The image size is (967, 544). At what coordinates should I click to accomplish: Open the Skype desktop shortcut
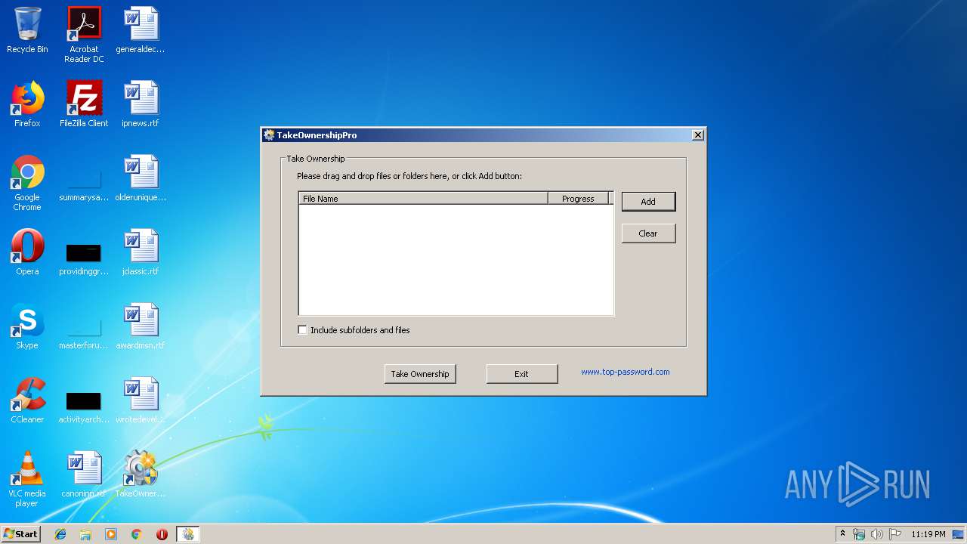pyautogui.click(x=27, y=326)
